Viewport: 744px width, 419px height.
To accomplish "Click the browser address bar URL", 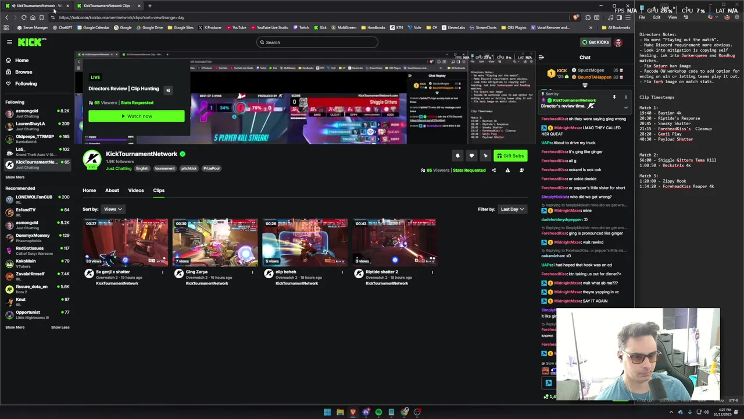I will point(122,17).
